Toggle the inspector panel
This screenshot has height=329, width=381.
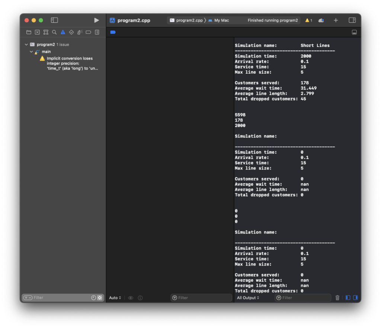(x=352, y=20)
